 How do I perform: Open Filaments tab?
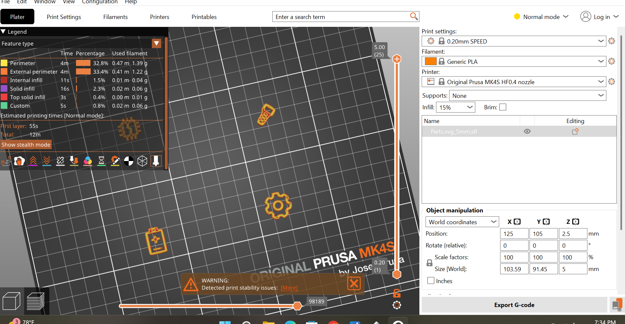115,17
